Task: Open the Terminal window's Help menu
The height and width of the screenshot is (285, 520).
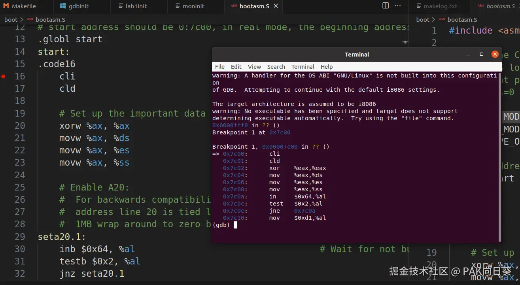Action: click(x=327, y=67)
